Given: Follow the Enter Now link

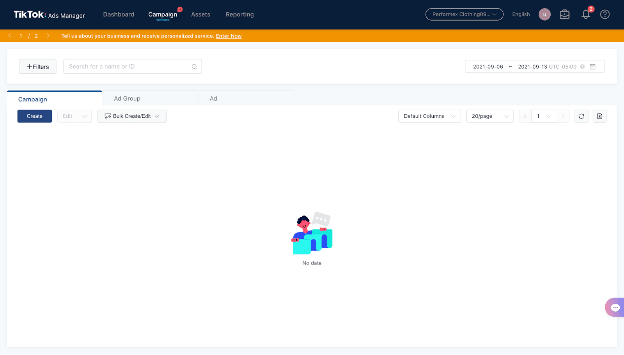Looking at the screenshot, I should click(229, 36).
